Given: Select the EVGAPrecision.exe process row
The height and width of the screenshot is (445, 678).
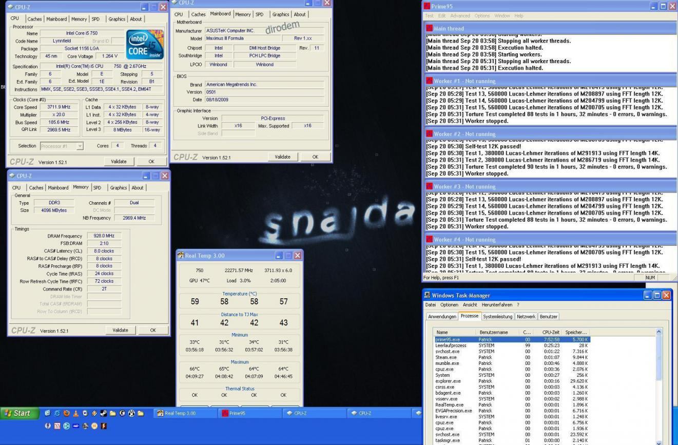Looking at the screenshot, I should point(512,411).
